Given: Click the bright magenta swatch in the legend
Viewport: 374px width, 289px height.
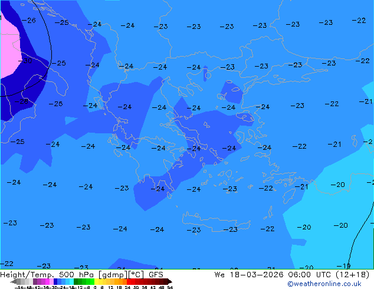Looking at the screenshot, I should click(47, 281).
